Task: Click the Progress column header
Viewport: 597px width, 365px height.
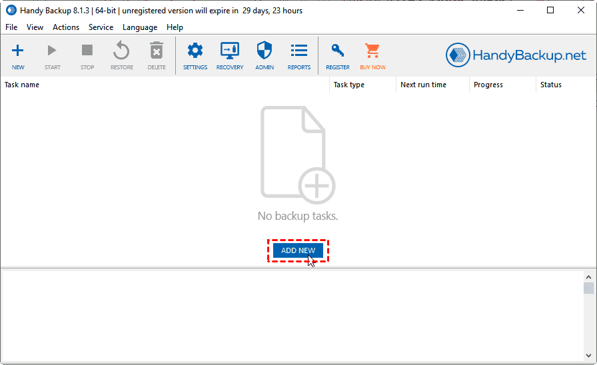Action: (x=502, y=85)
